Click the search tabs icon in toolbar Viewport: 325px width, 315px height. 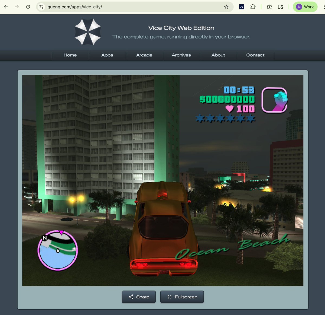[281, 7]
